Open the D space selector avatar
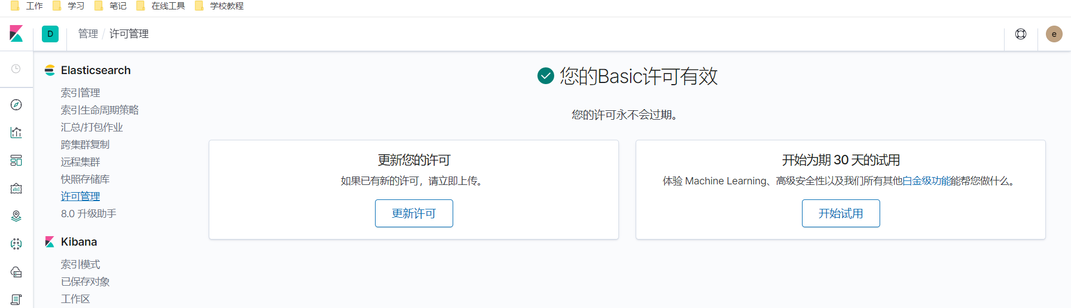The image size is (1071, 308). 50,34
